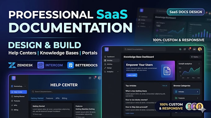Expand the Features category chevron in Browse Categories
This screenshot has height=118, width=211.
[198, 98]
